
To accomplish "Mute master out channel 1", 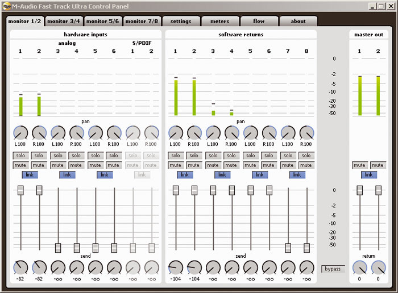I will pos(359,165).
